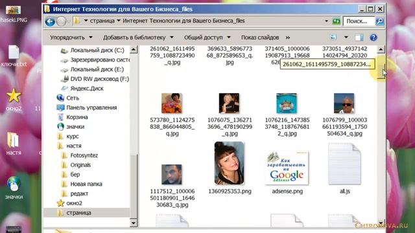Viewport: 415px width, 233px height.
Task: Select thumbnail 573780_1124275838_866044805_q.jpg
Action: 172,103
